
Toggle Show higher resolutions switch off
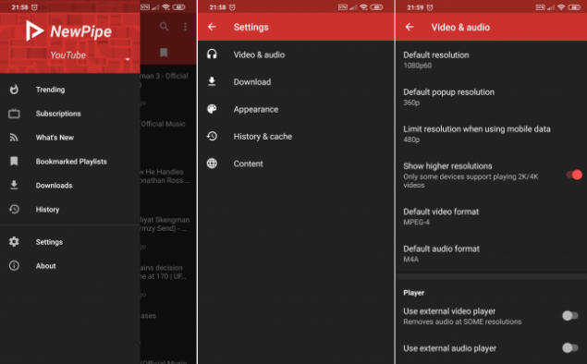[x=574, y=175]
